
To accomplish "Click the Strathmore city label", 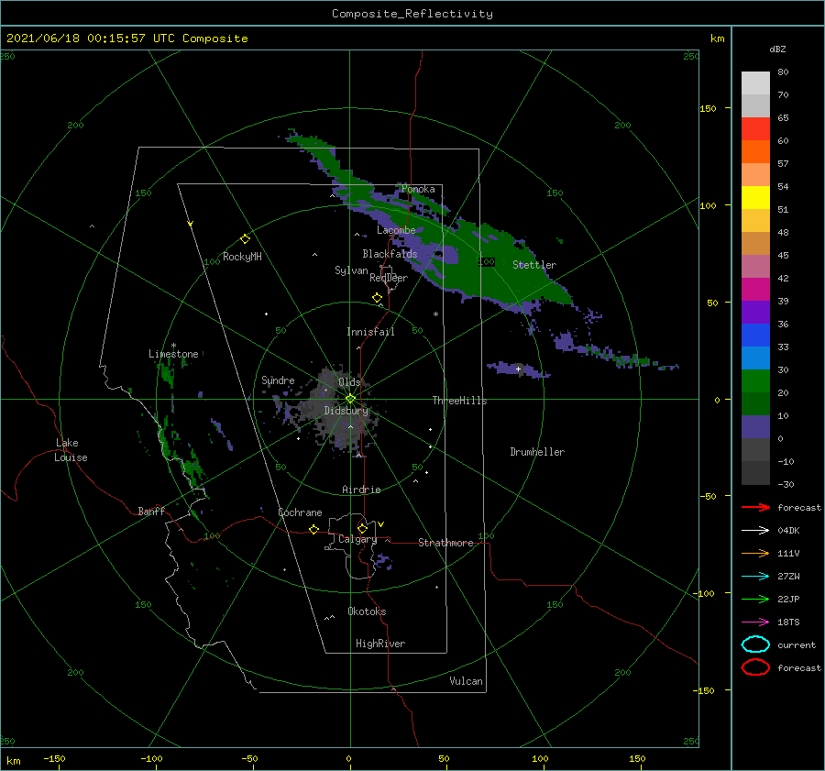I will (445, 543).
